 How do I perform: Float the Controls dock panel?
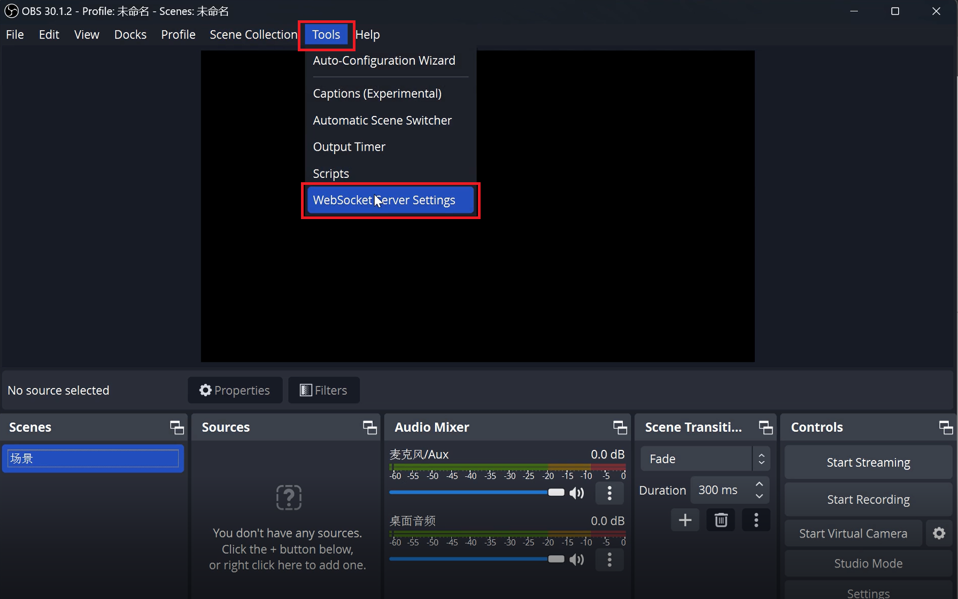[946, 427]
